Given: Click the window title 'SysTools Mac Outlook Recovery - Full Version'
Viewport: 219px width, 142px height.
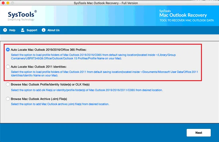Looking at the screenshot, I should [106, 3].
